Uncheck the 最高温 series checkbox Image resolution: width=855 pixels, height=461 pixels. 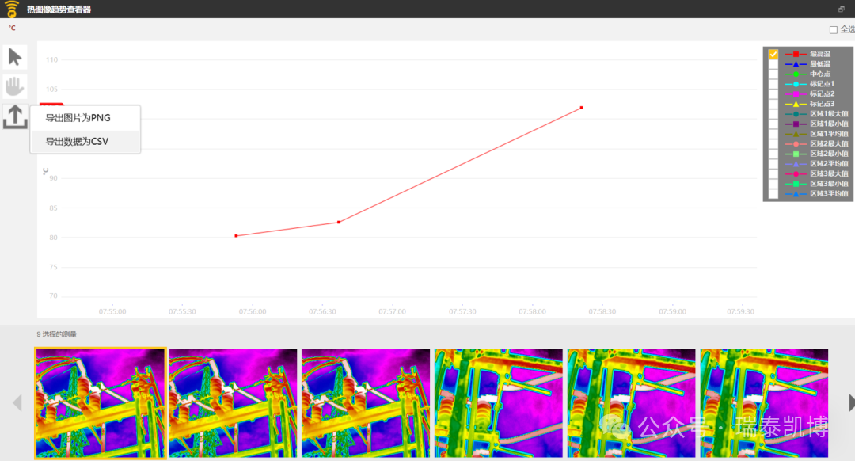click(x=773, y=54)
